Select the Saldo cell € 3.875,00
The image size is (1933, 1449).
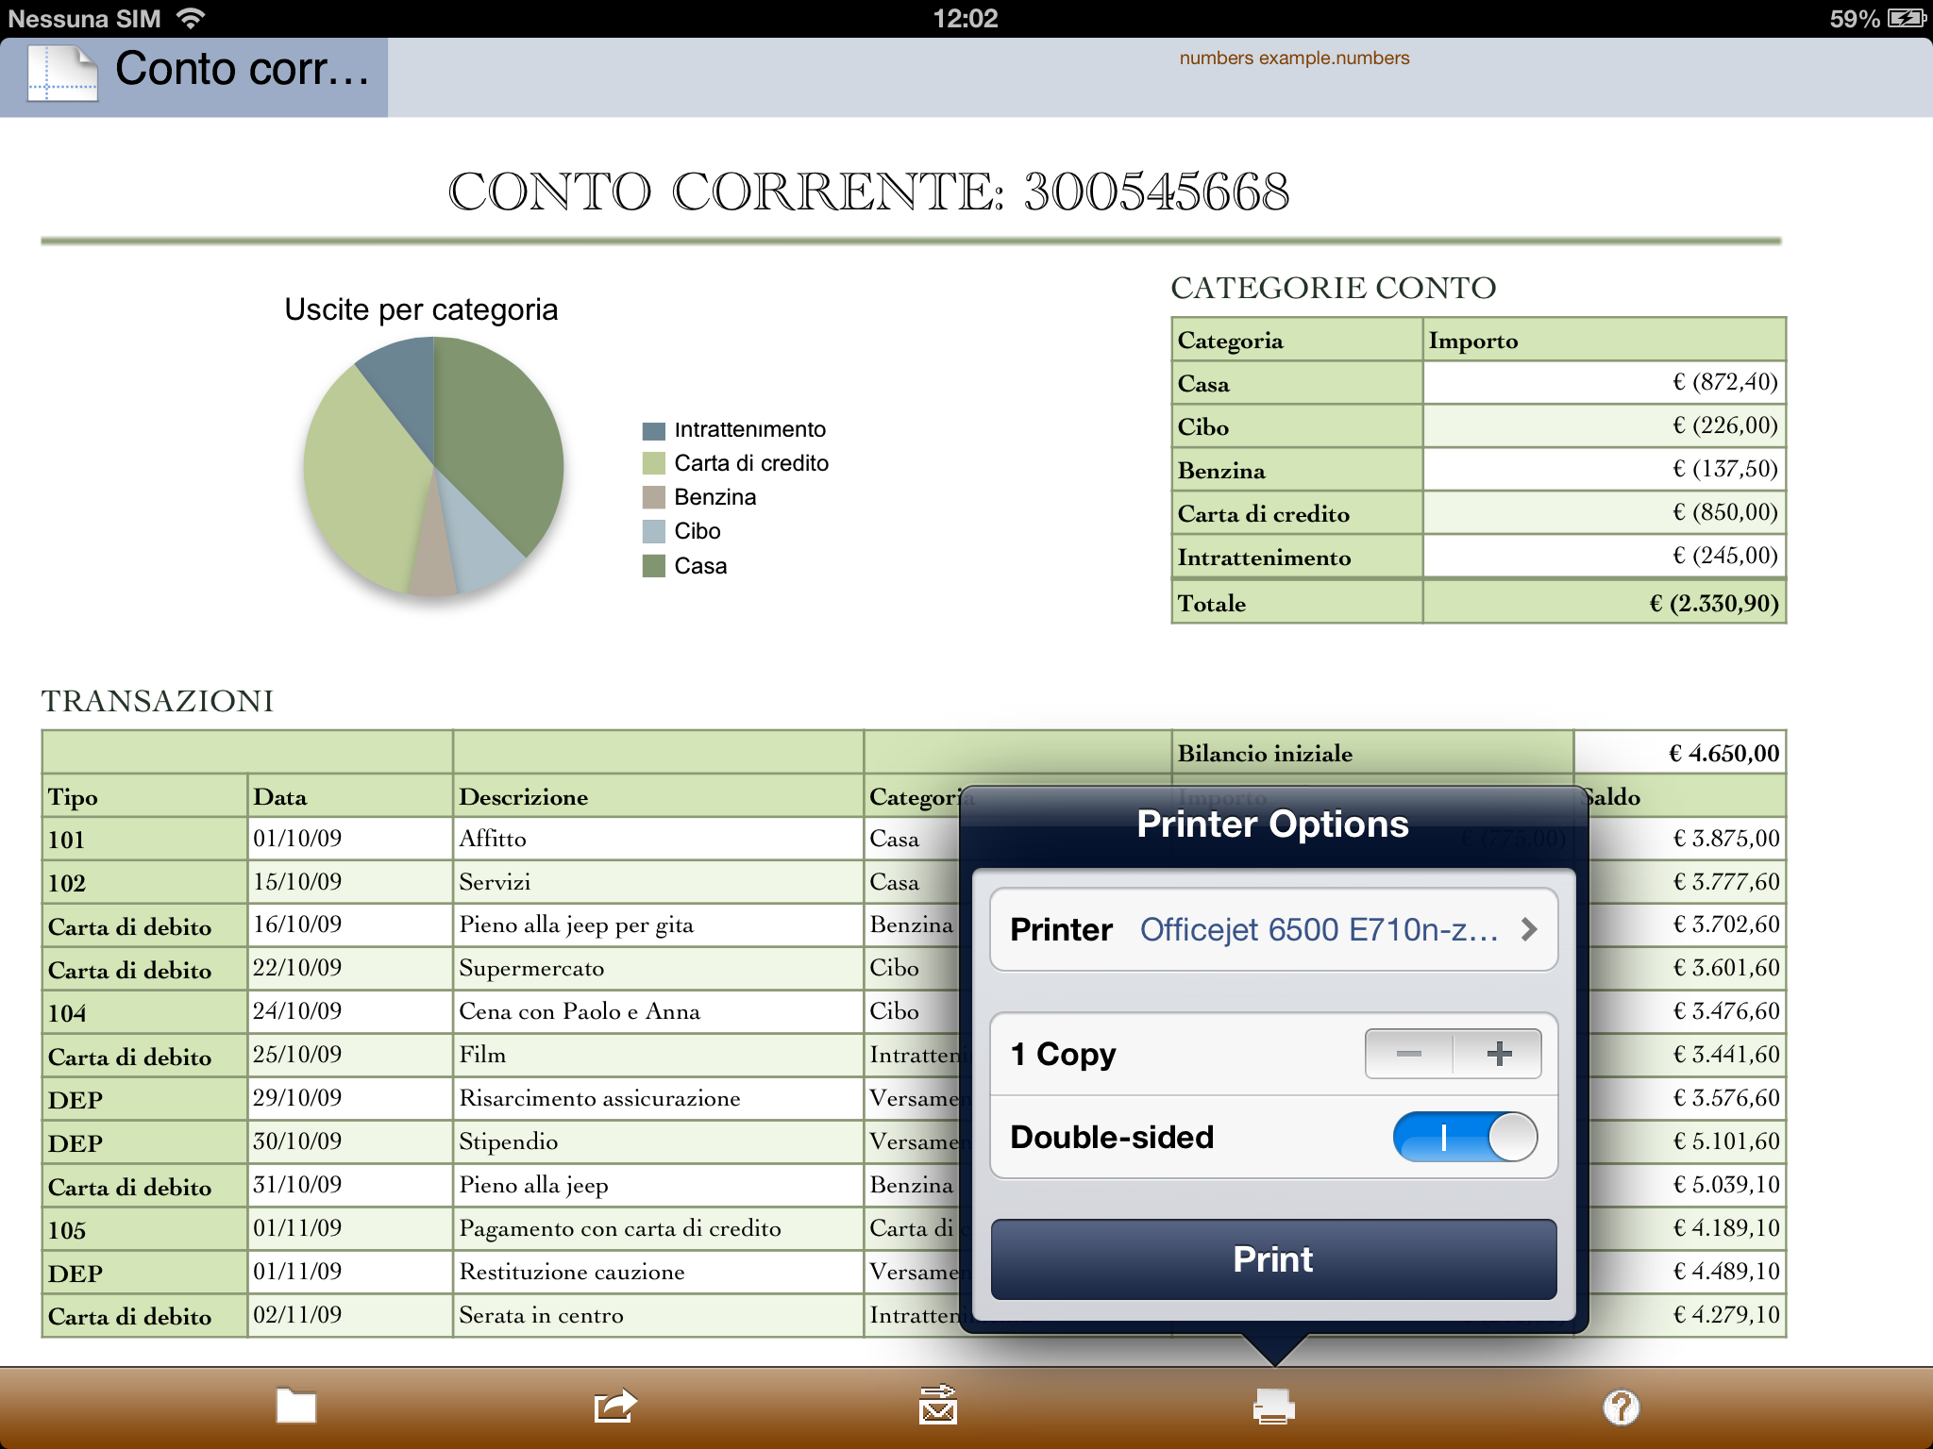[1688, 839]
